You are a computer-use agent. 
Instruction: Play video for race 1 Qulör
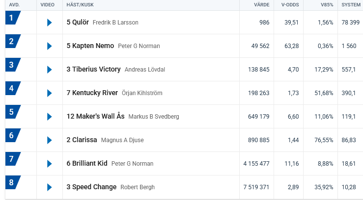coord(49,23)
